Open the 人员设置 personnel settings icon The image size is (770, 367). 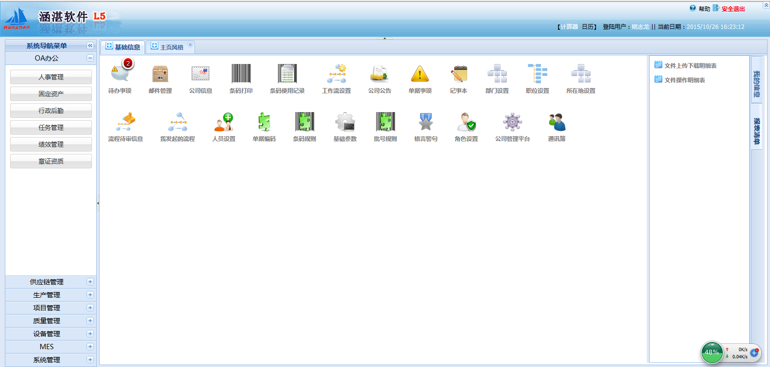[224, 123]
